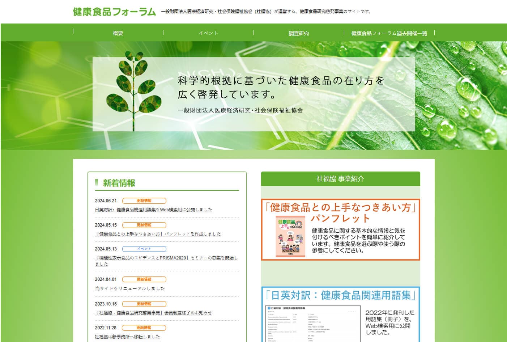
Task: Open the パンフレットを作成しました news link
Action: click(158, 234)
